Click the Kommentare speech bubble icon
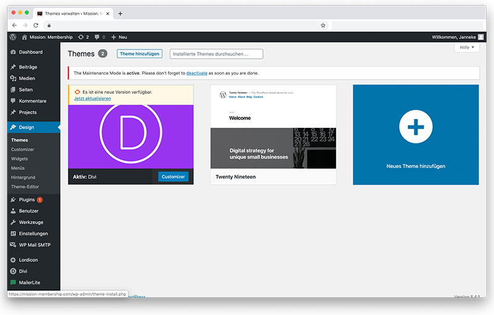The width and height of the screenshot is (494, 315). (13, 101)
